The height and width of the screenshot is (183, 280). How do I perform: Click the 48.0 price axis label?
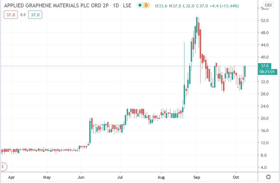point(265,33)
